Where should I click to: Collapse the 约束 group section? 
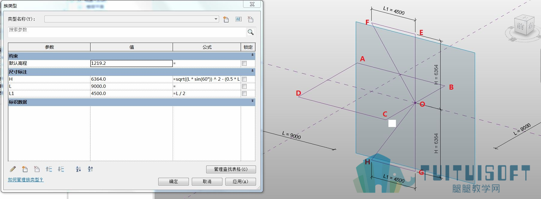252,55
